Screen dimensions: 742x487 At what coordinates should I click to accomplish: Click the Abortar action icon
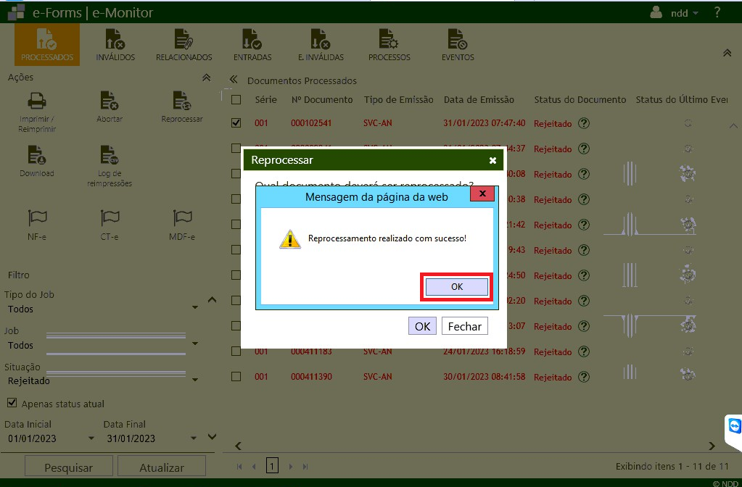pos(110,101)
